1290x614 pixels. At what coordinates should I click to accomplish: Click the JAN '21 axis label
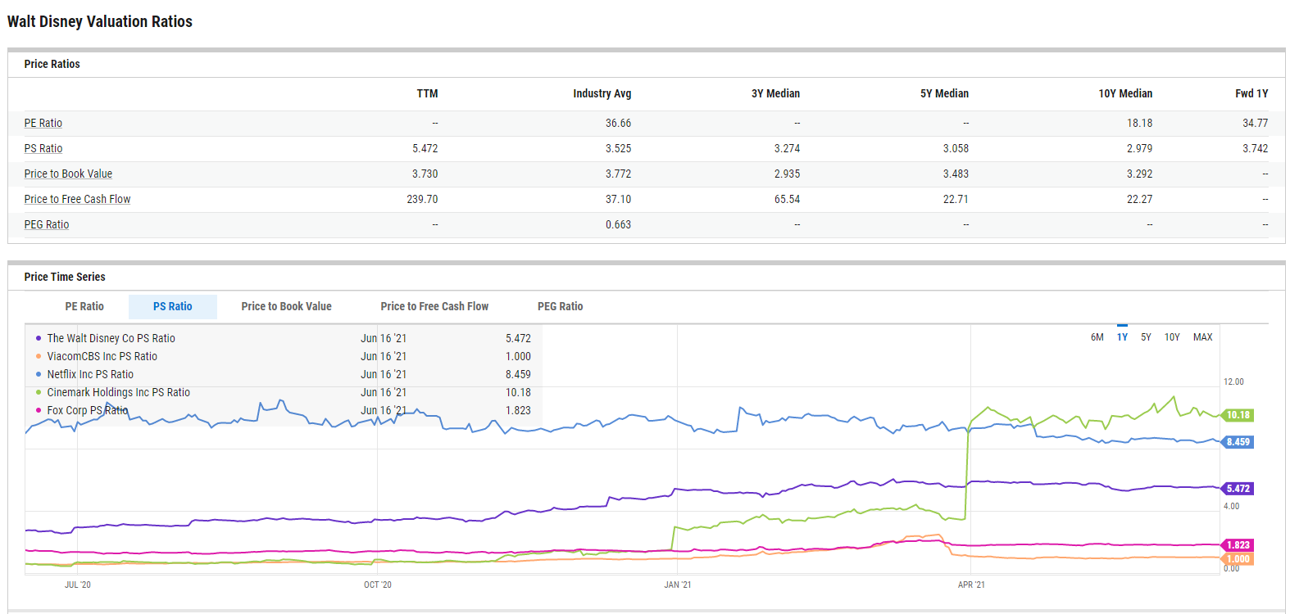tap(678, 585)
